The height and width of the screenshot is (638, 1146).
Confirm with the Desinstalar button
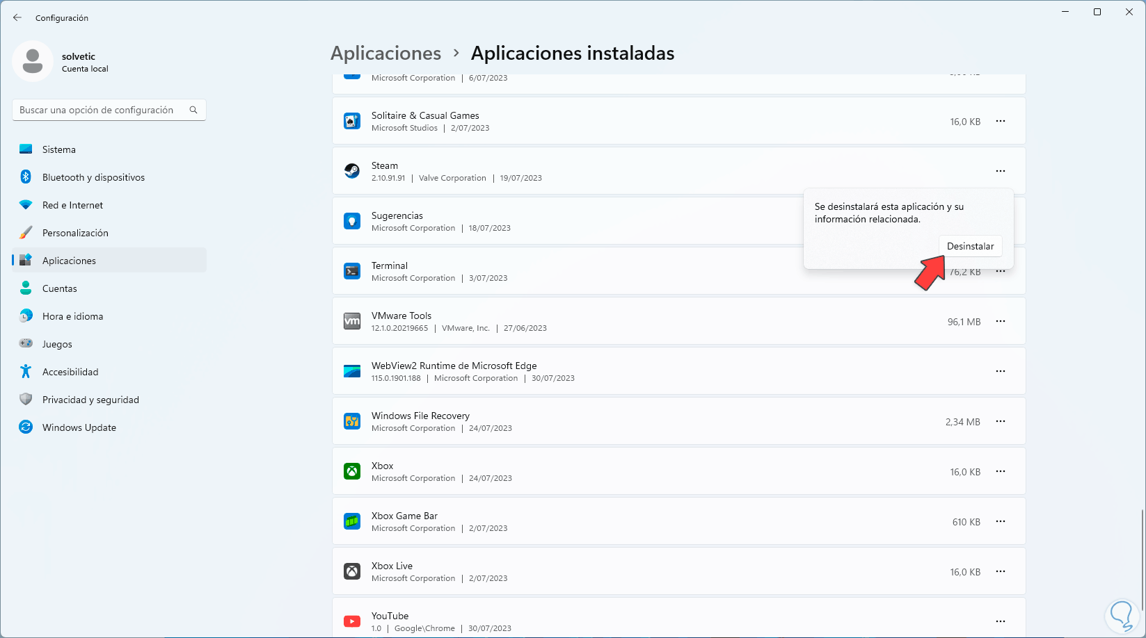click(970, 246)
